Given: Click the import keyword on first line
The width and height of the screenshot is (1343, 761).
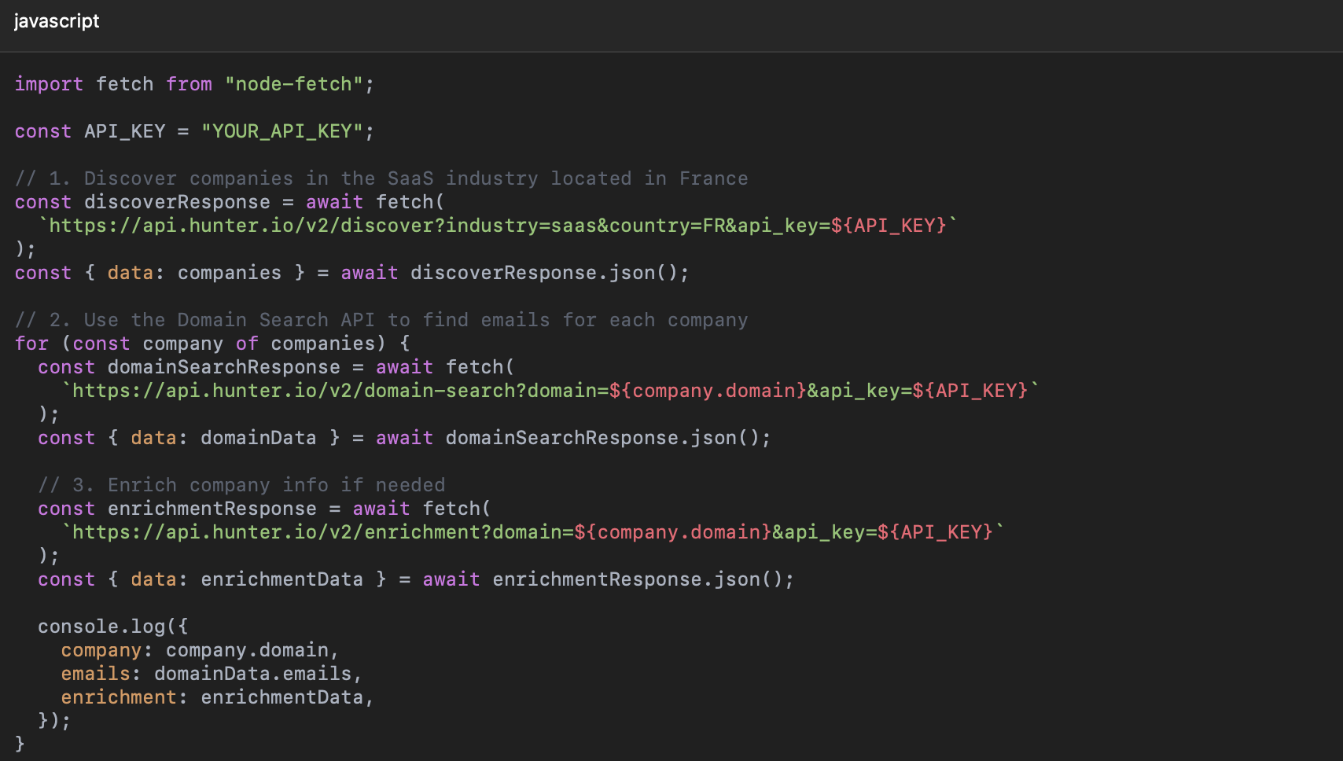Looking at the screenshot, I should [x=49, y=84].
